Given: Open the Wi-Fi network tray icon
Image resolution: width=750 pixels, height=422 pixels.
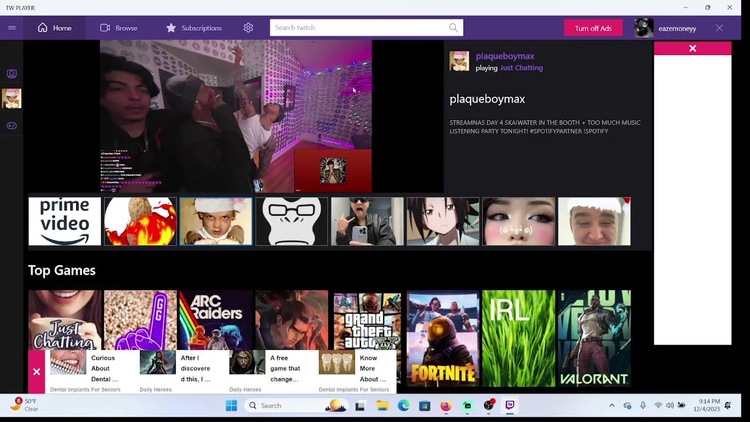Looking at the screenshot, I should (658, 406).
